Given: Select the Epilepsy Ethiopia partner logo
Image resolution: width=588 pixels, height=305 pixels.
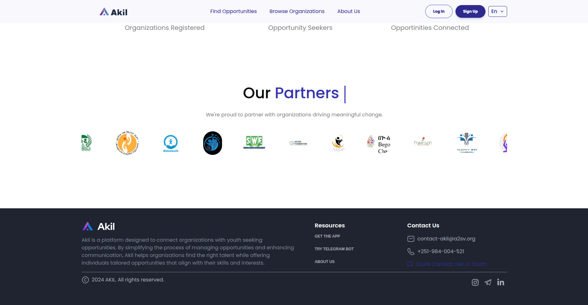Looking at the screenshot, I should 466,142.
